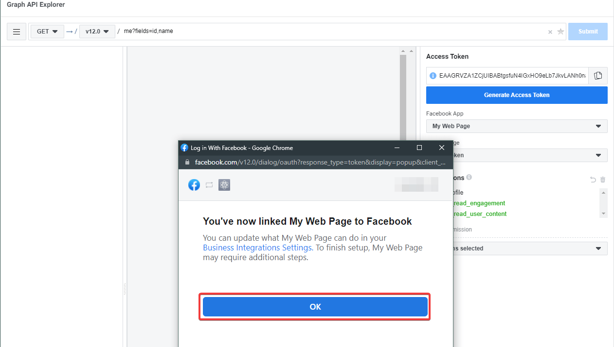614x347 pixels.
Task: Minimize the Log in With Facebook popup
Action: [397, 148]
